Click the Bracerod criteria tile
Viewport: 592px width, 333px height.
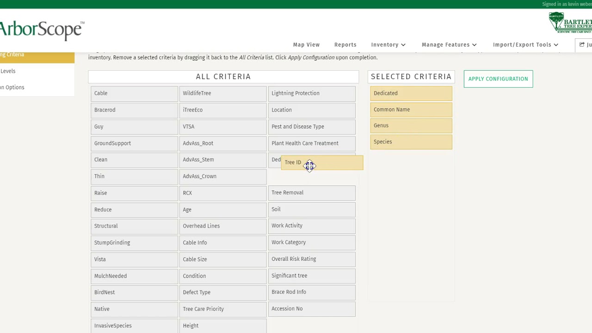[x=134, y=110]
